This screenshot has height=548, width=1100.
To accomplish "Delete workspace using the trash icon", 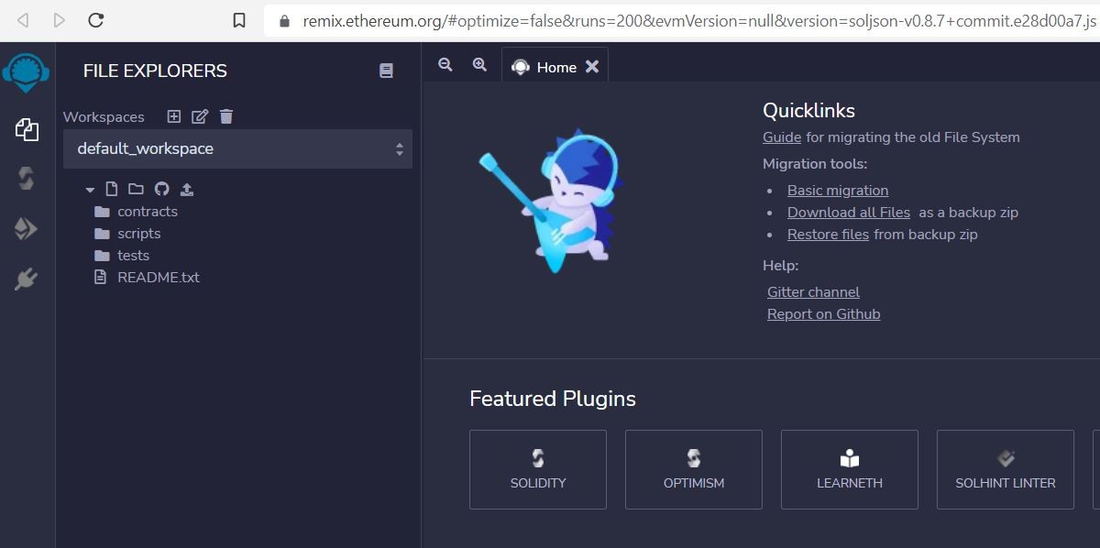I will tap(226, 116).
